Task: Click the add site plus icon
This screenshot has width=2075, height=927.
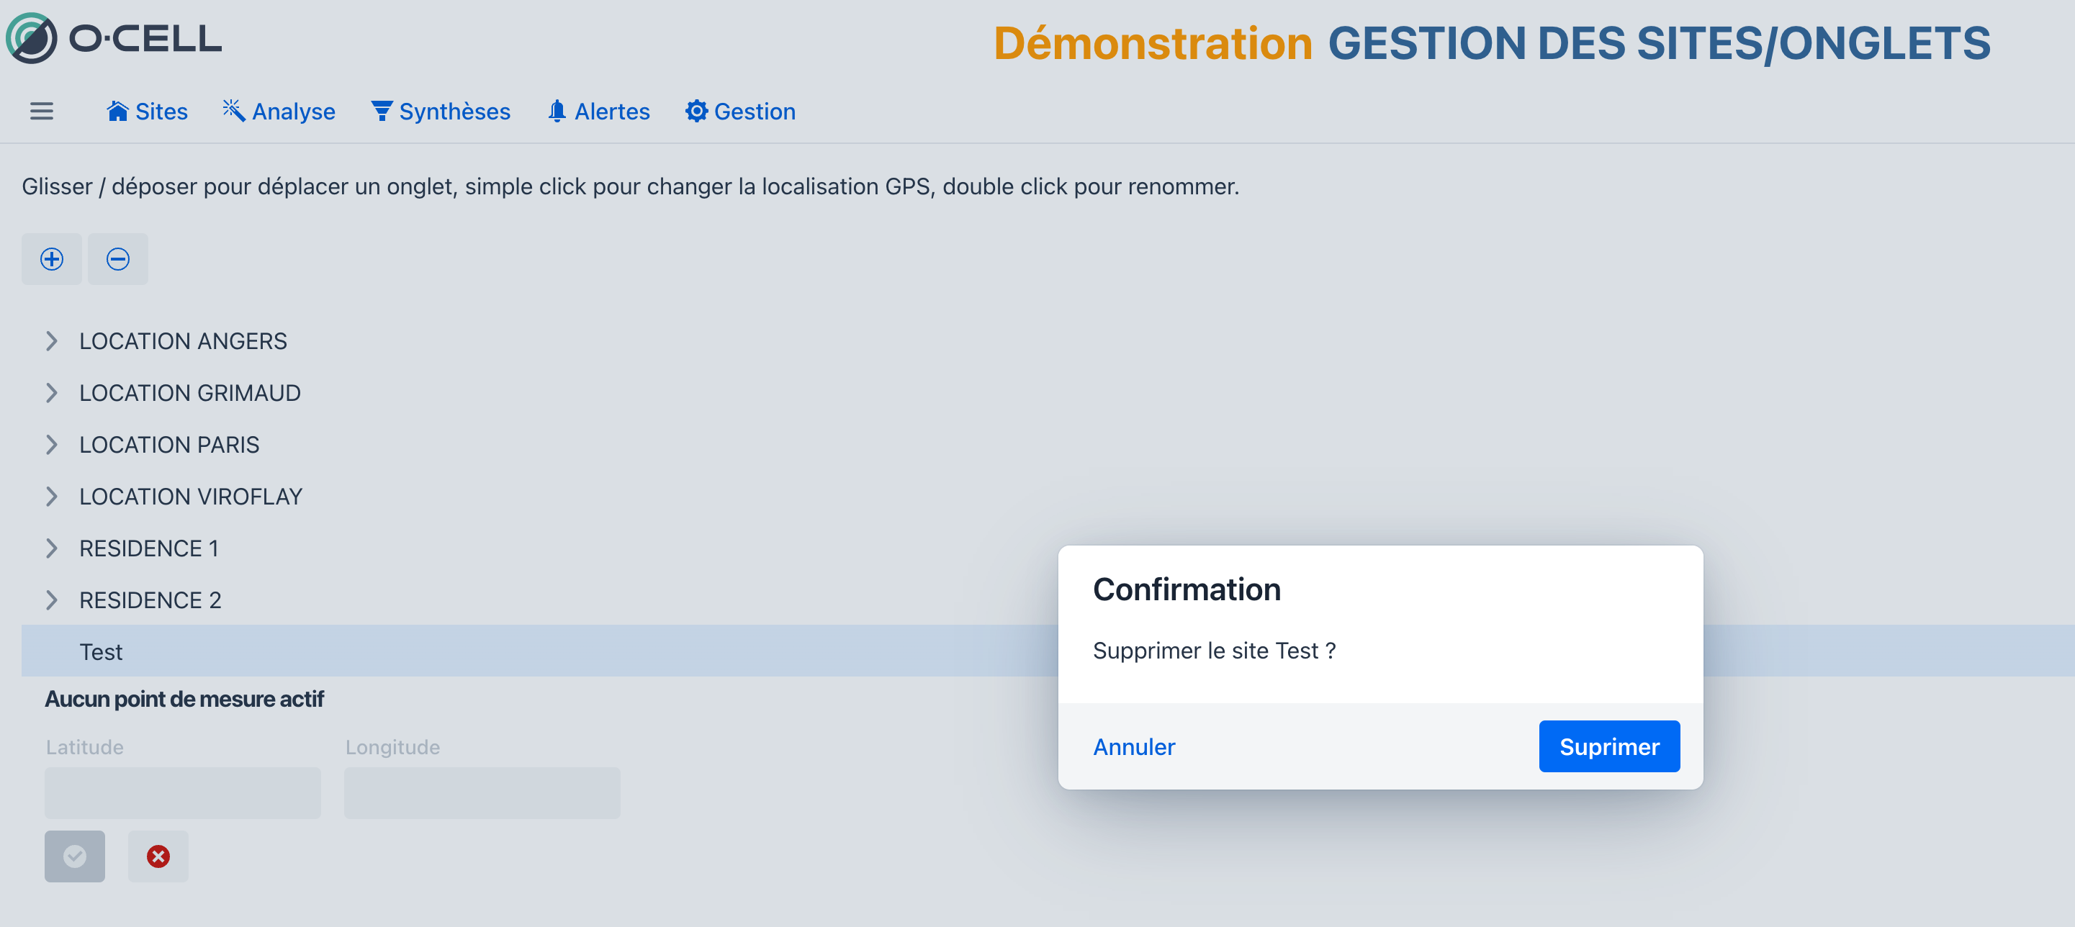Action: 52,258
